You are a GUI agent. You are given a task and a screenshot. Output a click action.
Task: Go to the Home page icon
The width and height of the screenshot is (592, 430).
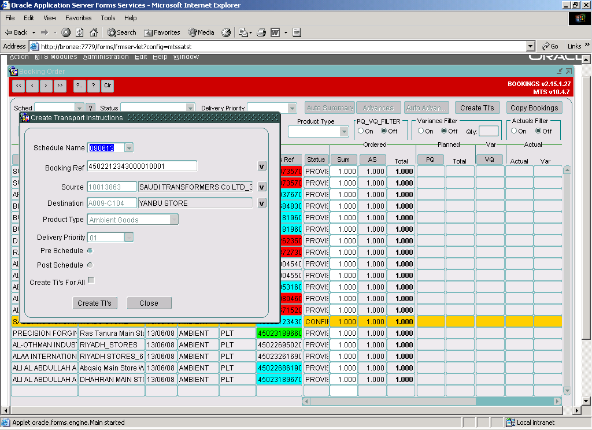coord(94,32)
